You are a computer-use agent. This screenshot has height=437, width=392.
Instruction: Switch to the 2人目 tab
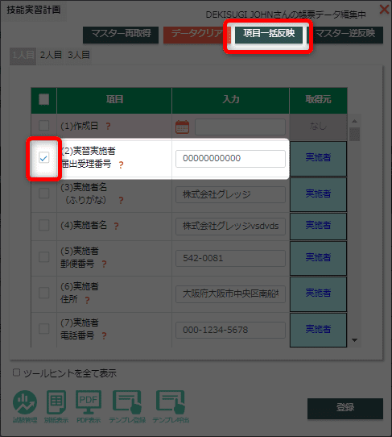pyautogui.click(x=51, y=55)
